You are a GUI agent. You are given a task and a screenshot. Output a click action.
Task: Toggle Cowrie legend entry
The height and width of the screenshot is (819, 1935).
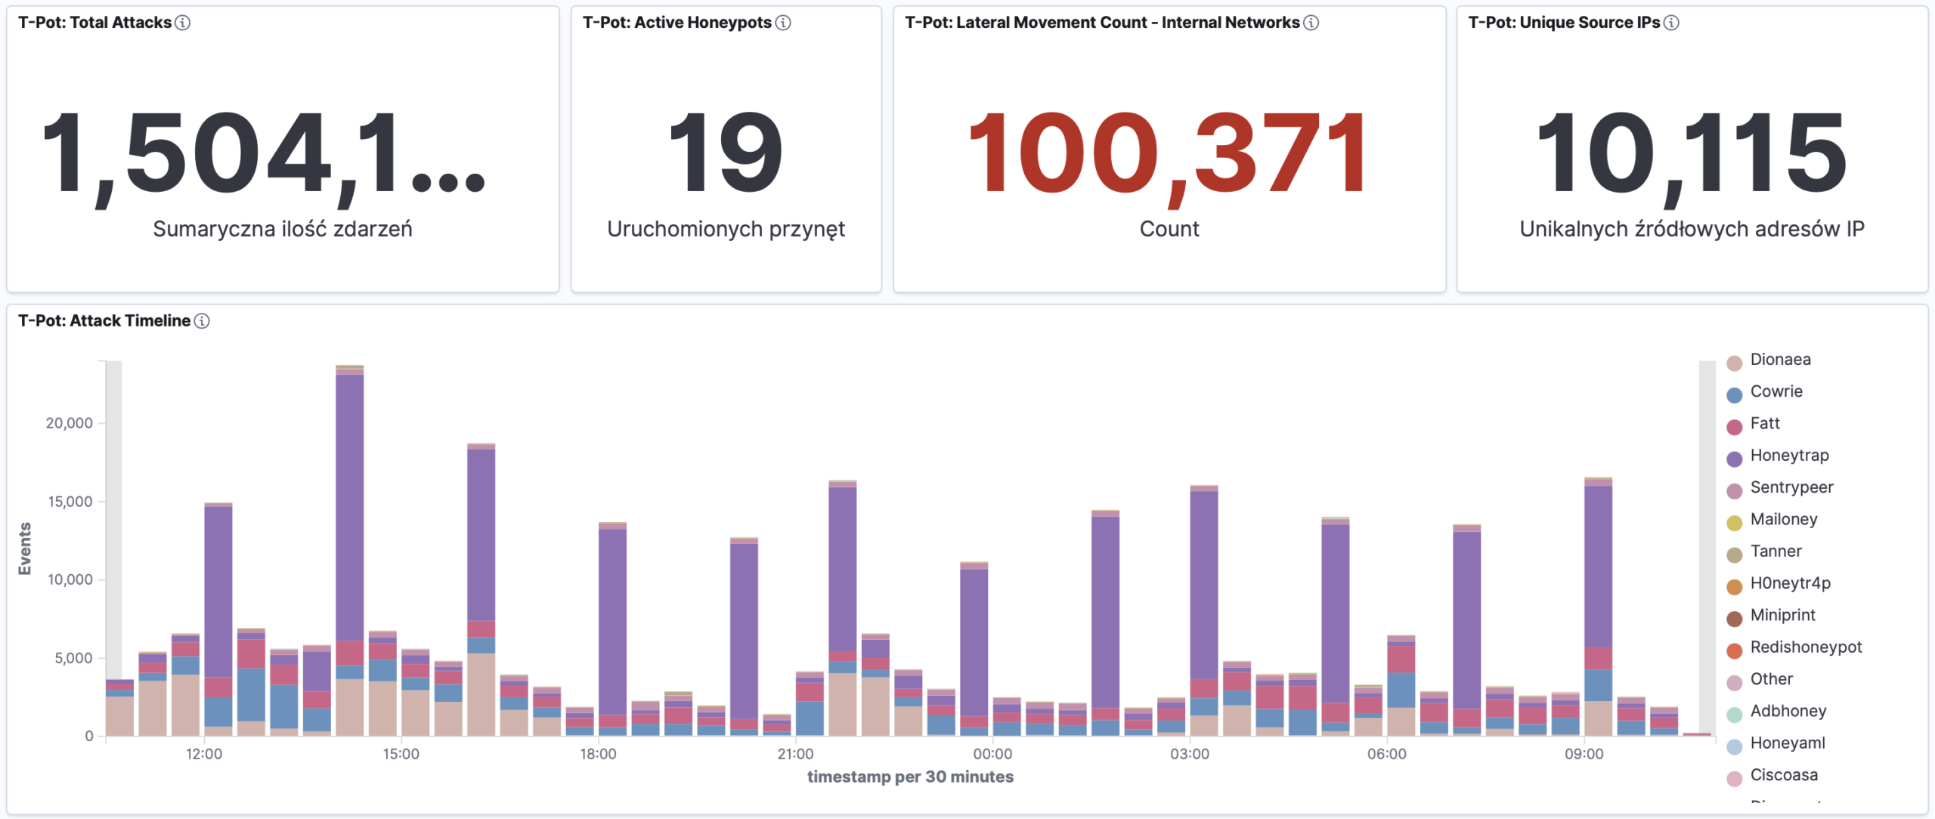(x=1776, y=391)
